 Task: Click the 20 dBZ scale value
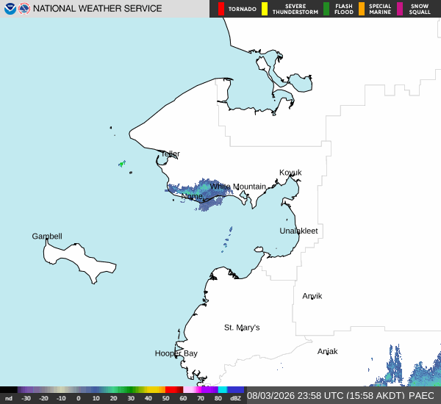pyautogui.click(x=113, y=398)
